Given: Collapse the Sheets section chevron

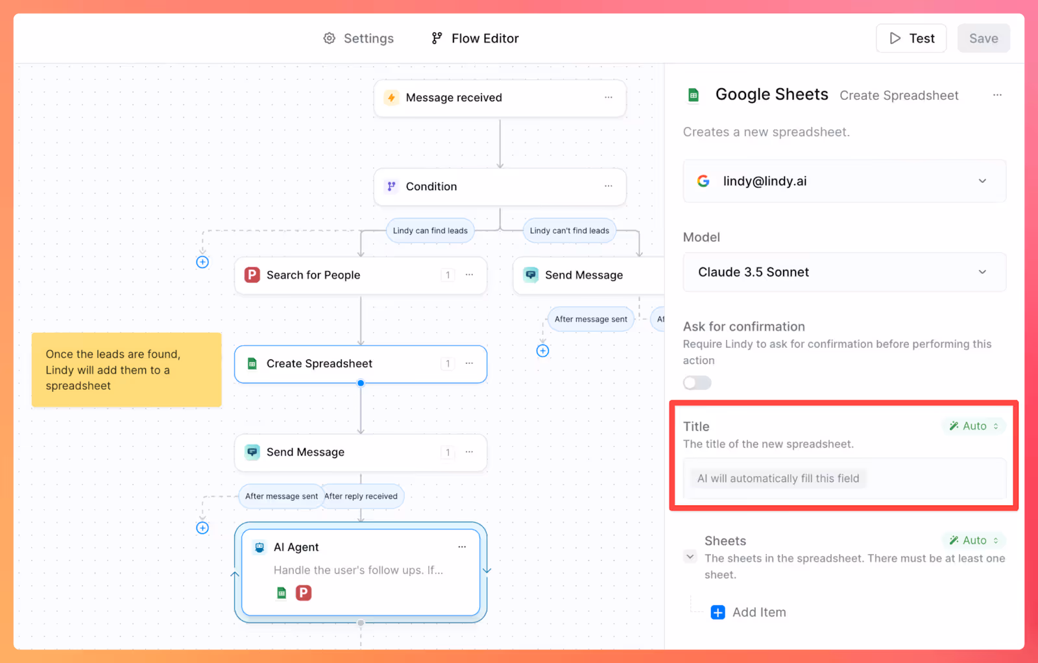Looking at the screenshot, I should tap(690, 557).
